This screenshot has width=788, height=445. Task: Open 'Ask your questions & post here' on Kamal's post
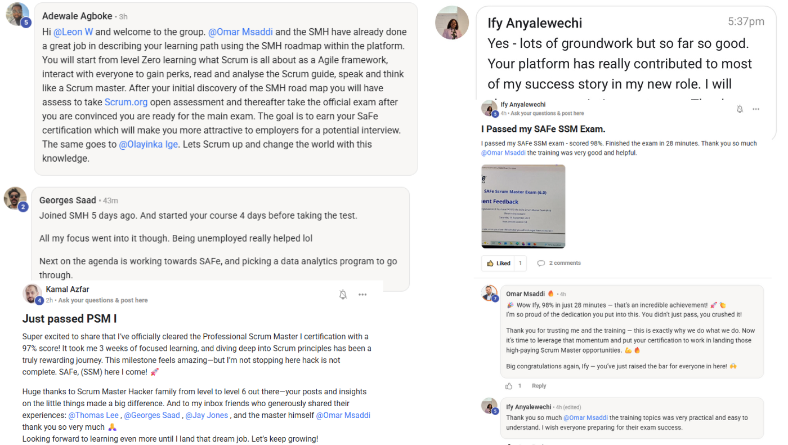(x=103, y=300)
